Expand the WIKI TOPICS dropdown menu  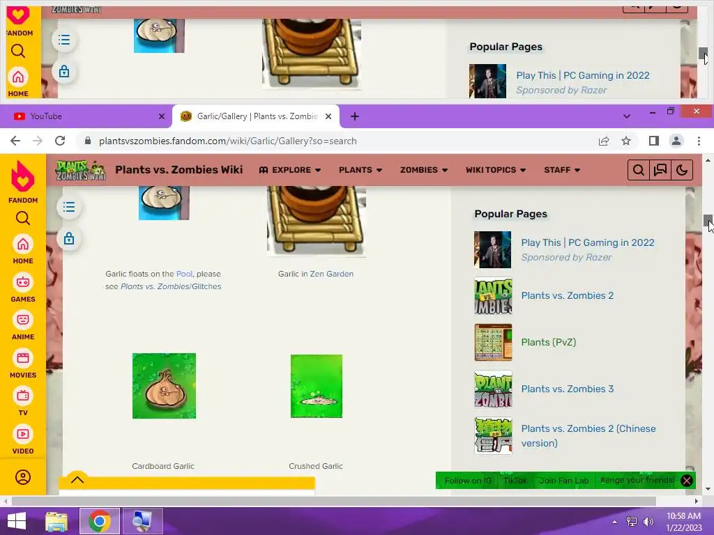click(x=496, y=170)
